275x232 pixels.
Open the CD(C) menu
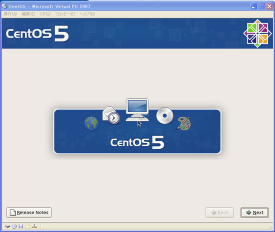pos(45,14)
